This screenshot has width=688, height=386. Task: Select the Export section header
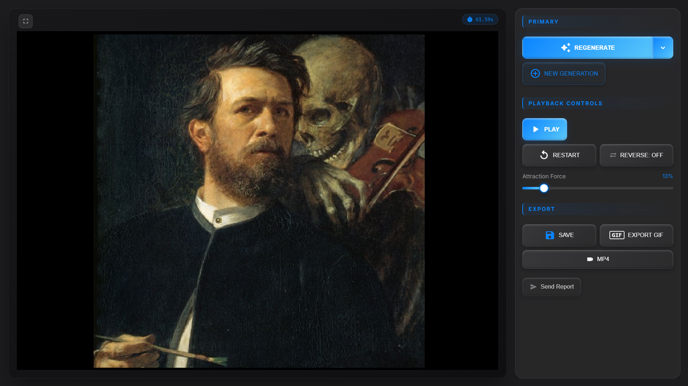click(x=541, y=209)
